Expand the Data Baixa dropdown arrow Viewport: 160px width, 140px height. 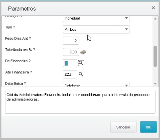pyautogui.click(x=126, y=85)
